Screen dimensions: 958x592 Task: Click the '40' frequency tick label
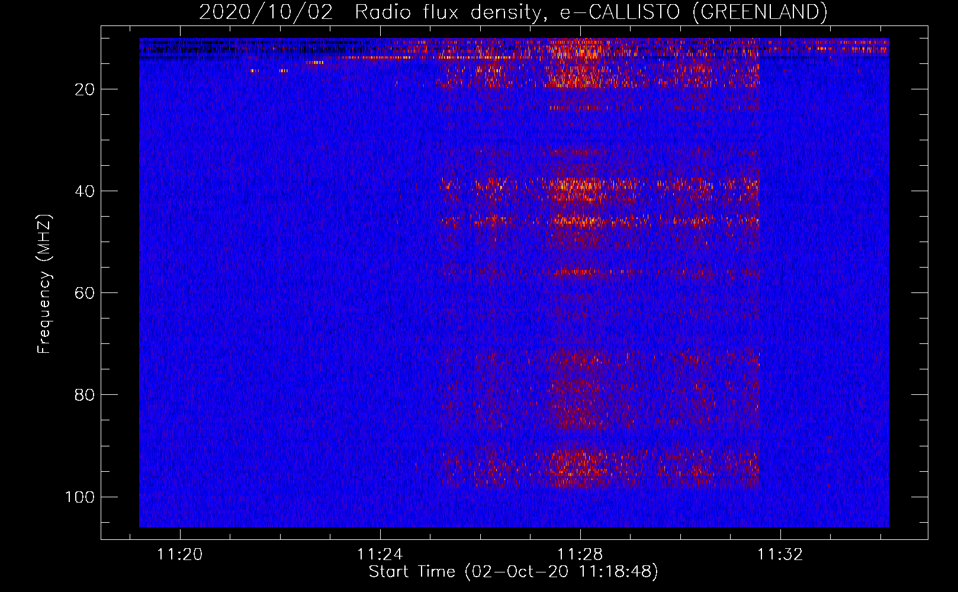85,191
